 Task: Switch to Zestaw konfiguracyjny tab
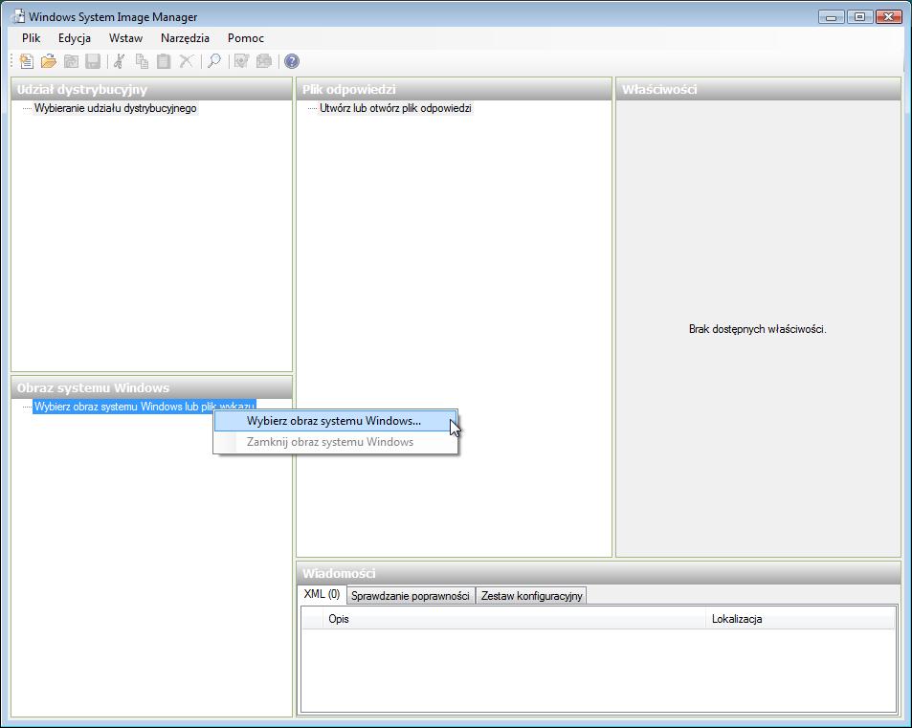click(532, 596)
